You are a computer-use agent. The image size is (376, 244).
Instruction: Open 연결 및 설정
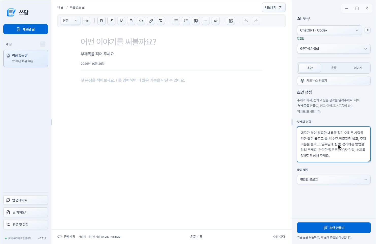coord(26,224)
